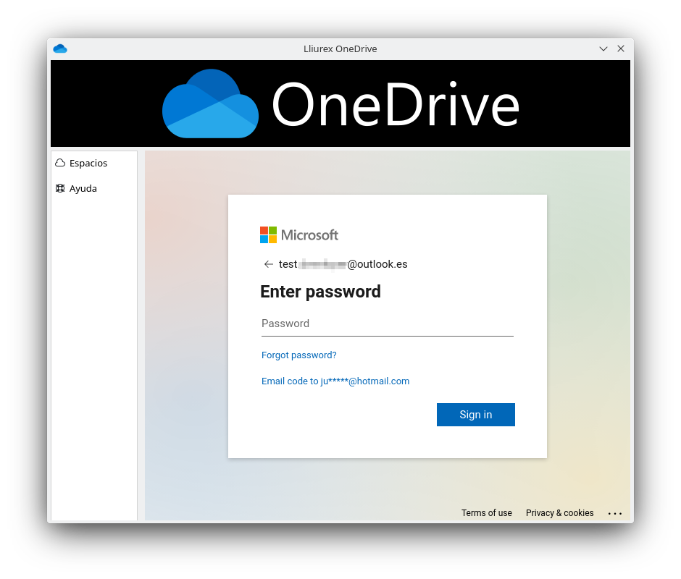Click the white OneDrive wordmark in banner
Image resolution: width=681 pixels, height=579 pixels.
[396, 106]
